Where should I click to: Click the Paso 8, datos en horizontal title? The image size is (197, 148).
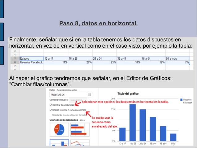click(98, 23)
